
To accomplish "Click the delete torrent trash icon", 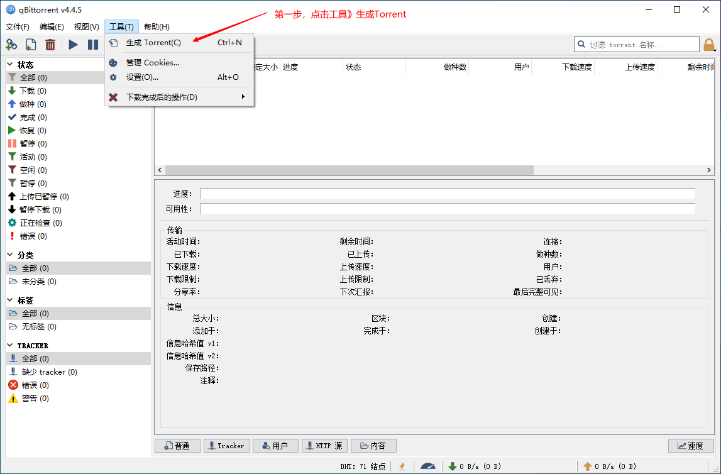I will click(x=50, y=45).
